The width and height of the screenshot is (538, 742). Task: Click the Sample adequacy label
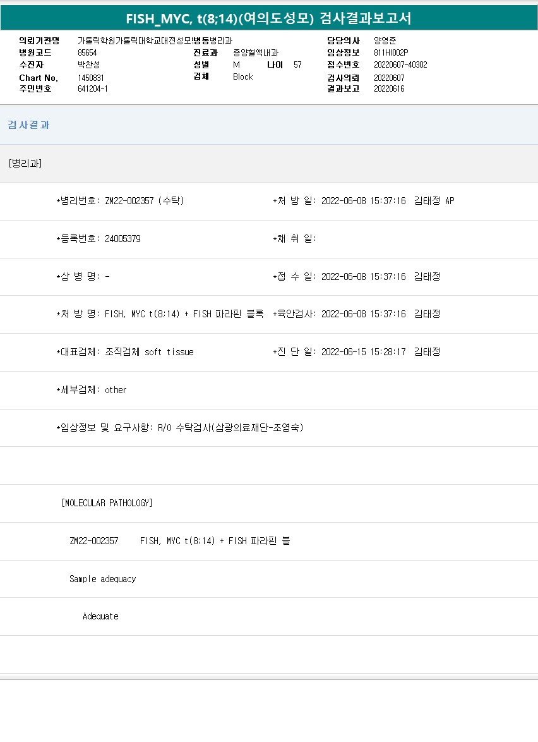click(x=102, y=579)
